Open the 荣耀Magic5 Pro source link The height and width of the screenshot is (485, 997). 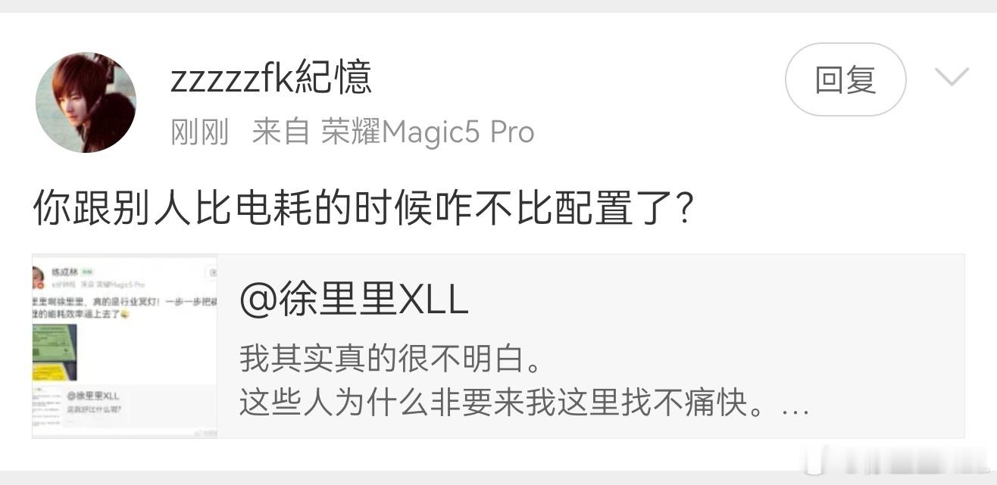(x=428, y=132)
